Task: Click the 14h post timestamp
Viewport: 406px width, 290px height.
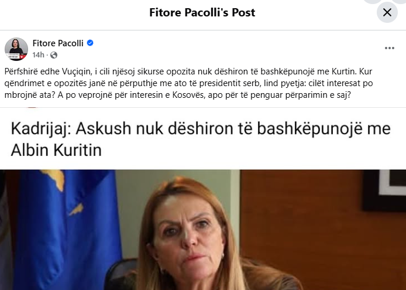Action: (x=39, y=55)
